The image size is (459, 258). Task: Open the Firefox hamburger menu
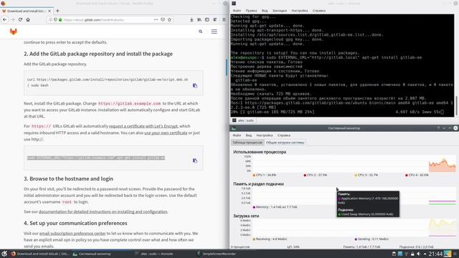click(x=224, y=19)
